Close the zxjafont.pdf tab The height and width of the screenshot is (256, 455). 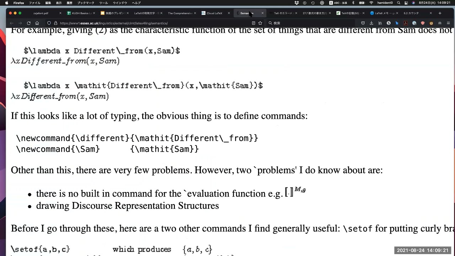(60, 13)
